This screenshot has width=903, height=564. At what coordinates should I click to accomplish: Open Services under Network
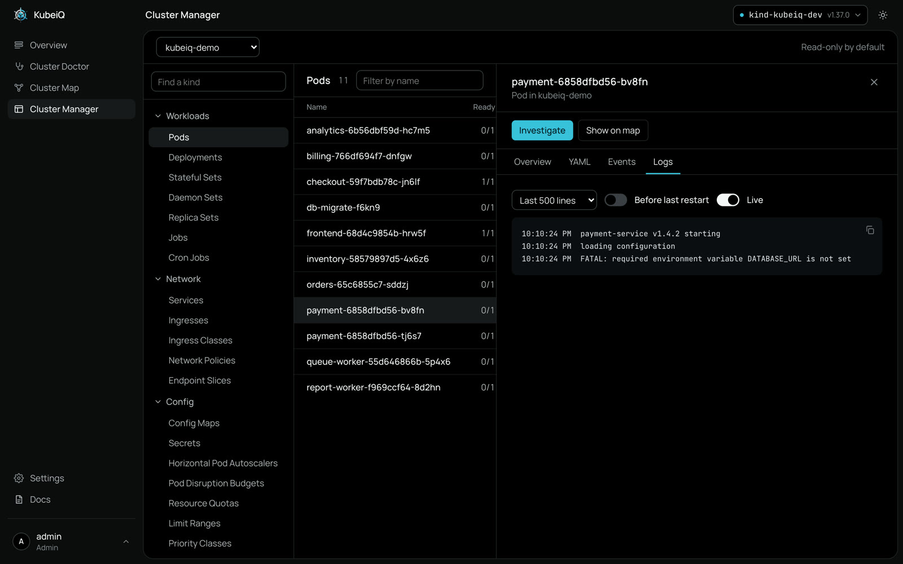[x=218, y=301]
